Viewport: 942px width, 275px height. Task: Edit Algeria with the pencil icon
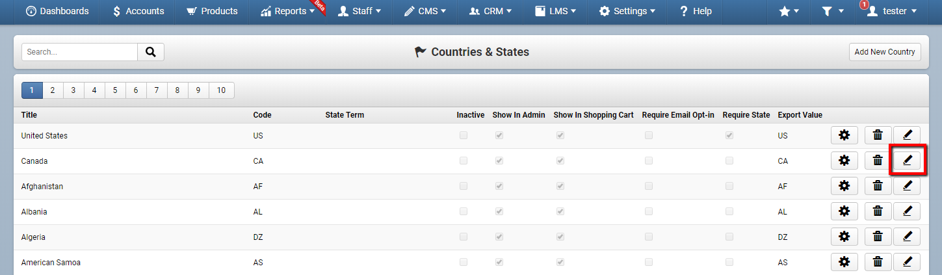pyautogui.click(x=908, y=237)
